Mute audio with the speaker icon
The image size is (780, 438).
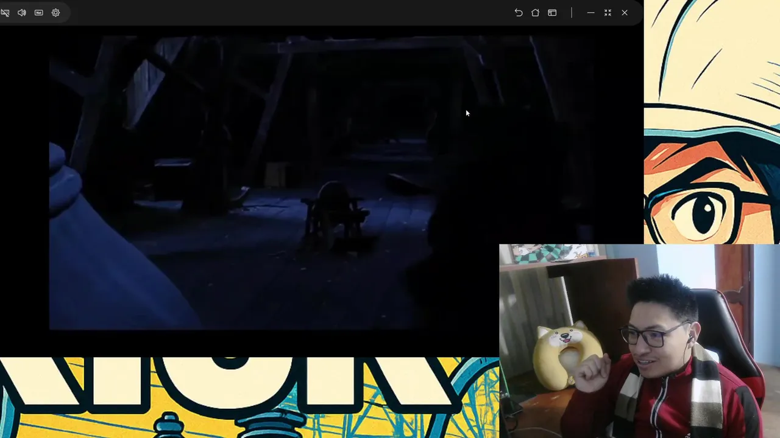click(22, 13)
